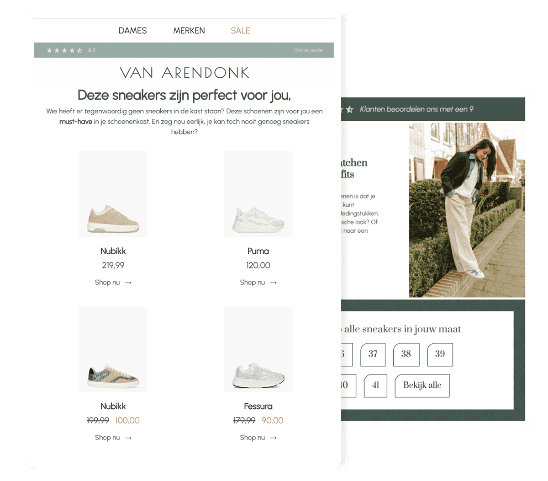Open the Puma sneaker image
Screen dimensions: 548x481
coord(258,194)
